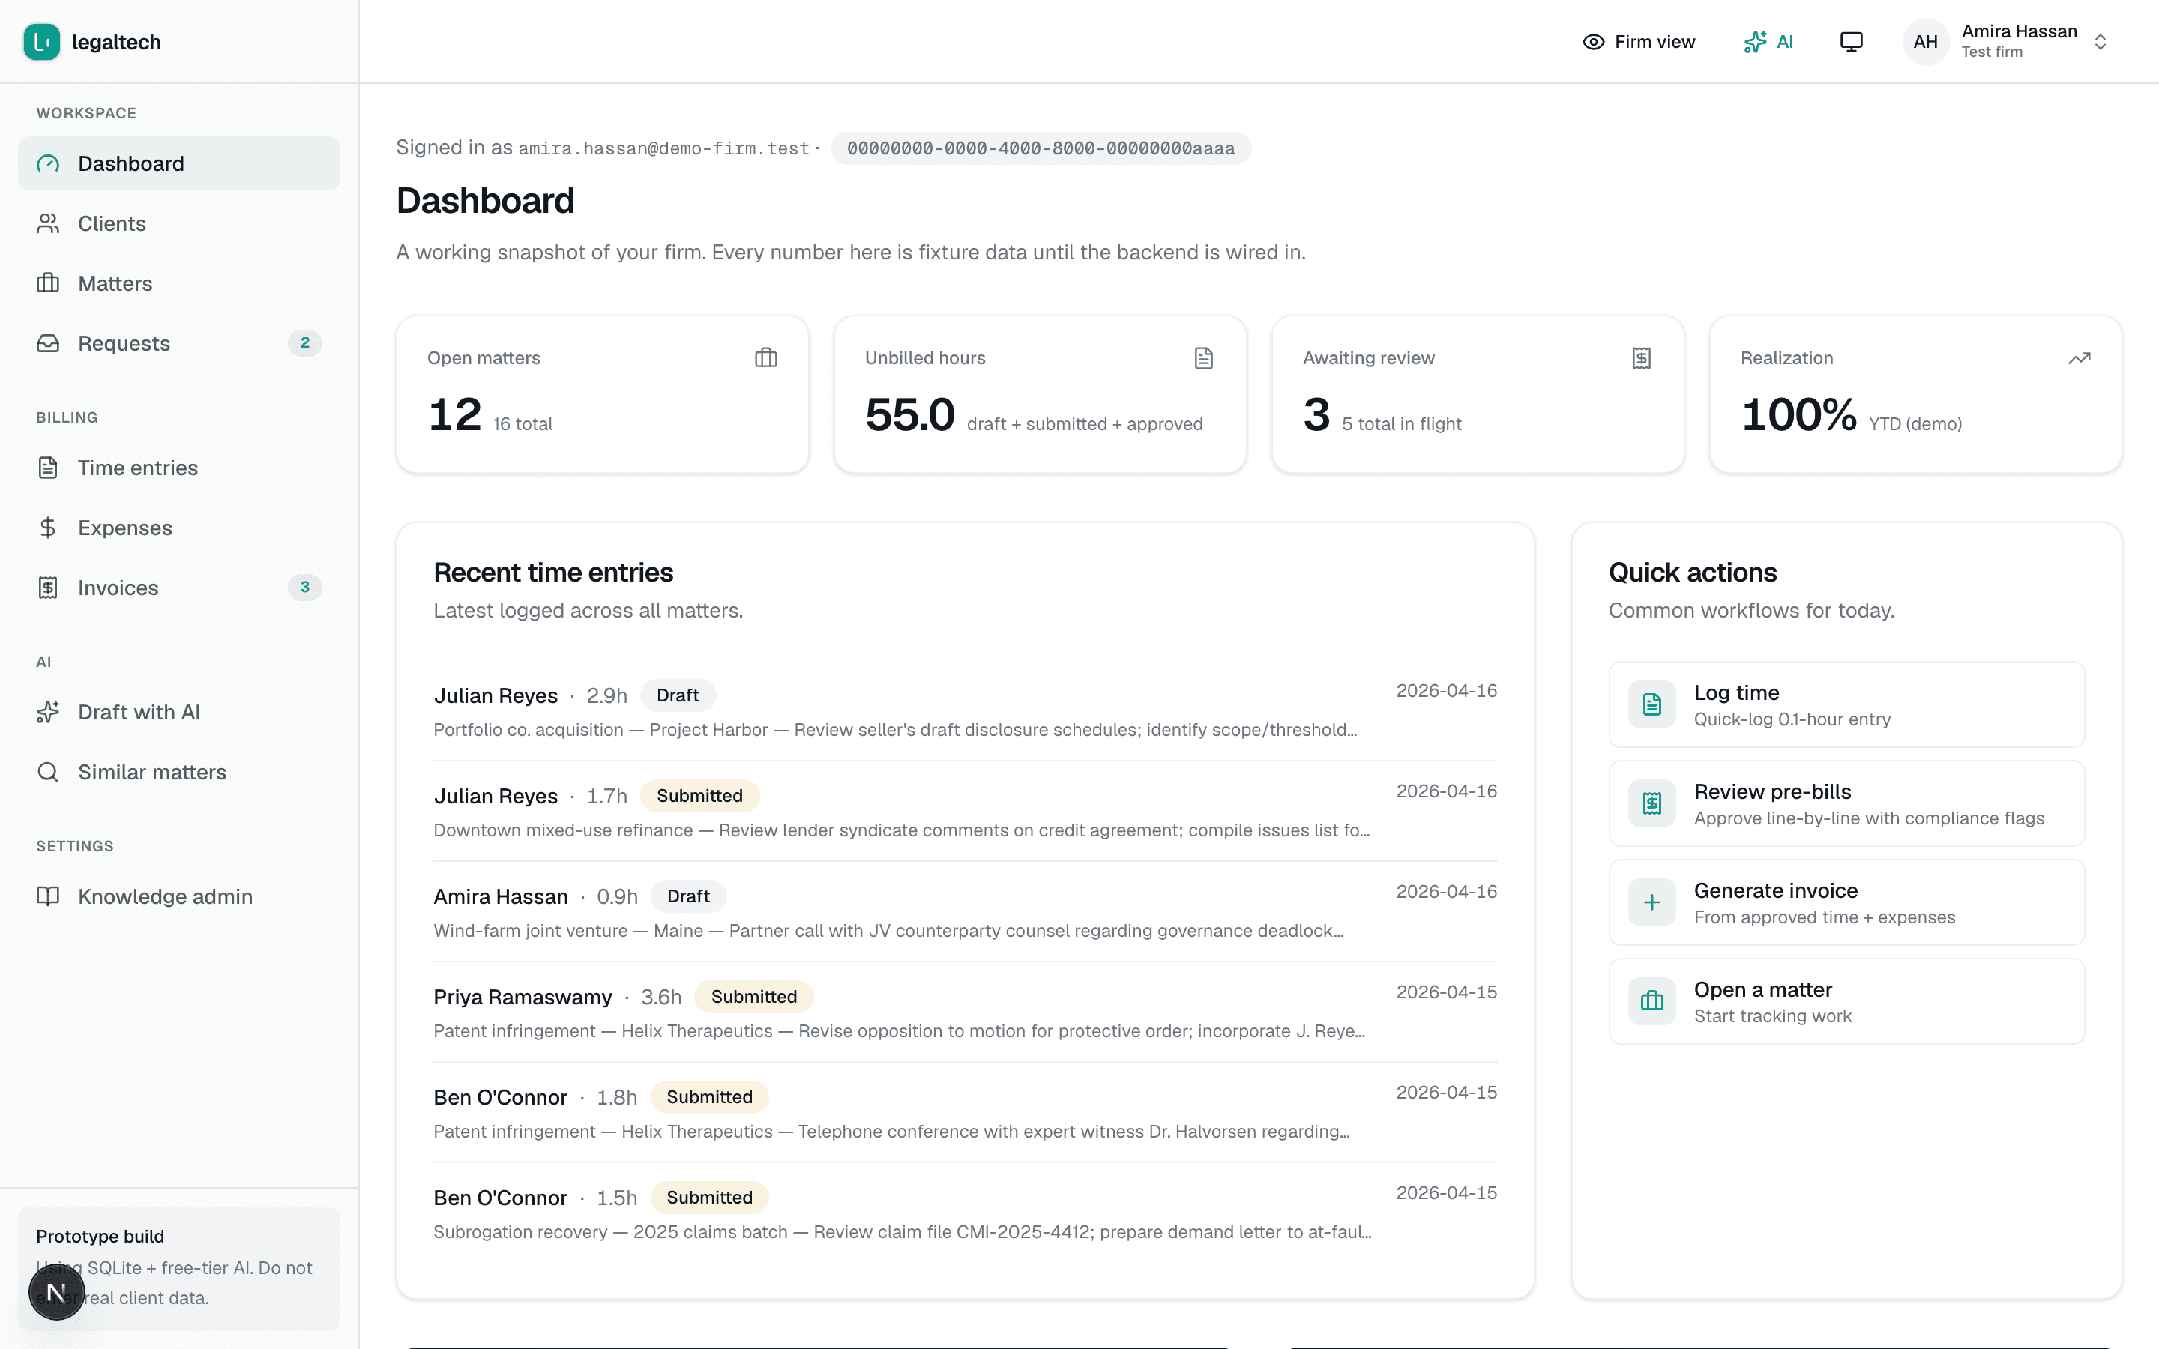Click the Invoices receipt icon in sidebar
The width and height of the screenshot is (2159, 1349).
[48, 587]
